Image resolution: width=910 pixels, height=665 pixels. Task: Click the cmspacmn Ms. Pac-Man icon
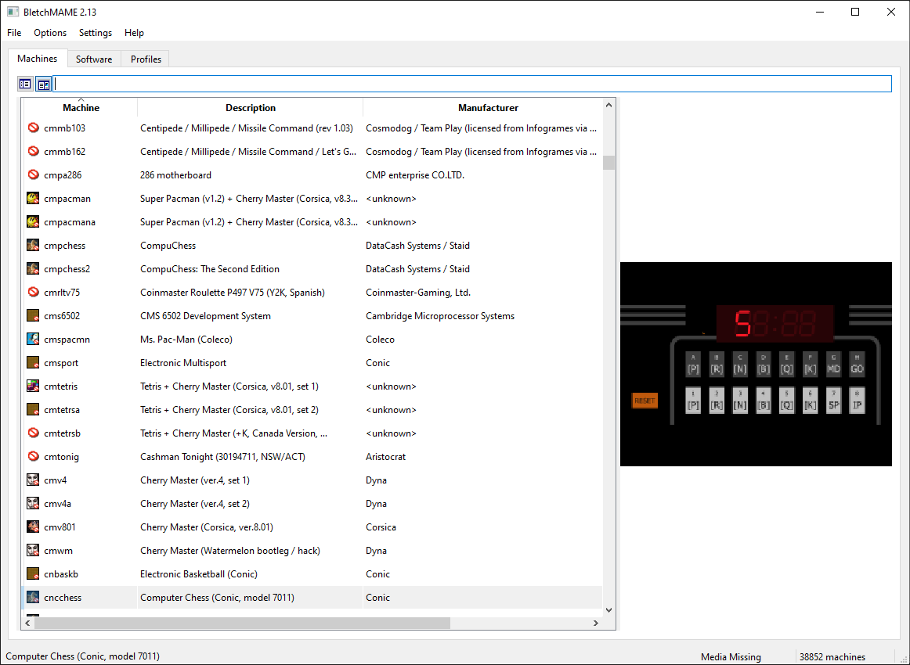(x=33, y=340)
